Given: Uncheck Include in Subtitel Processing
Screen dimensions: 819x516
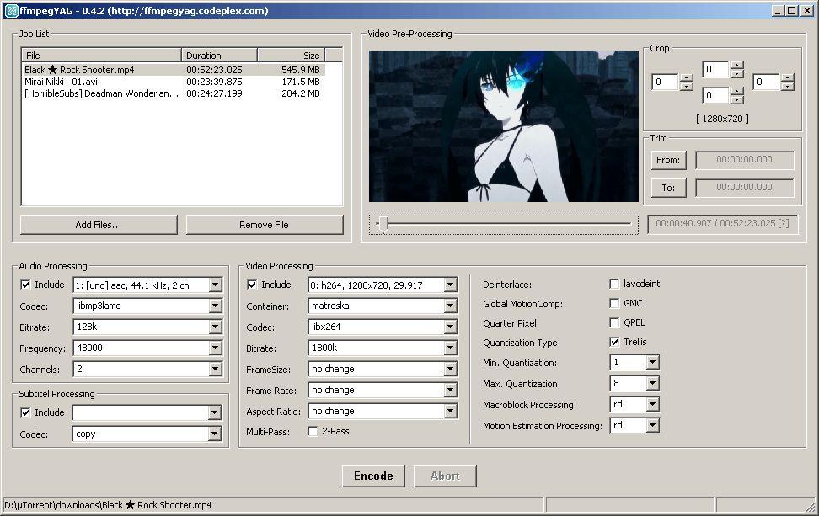Looking at the screenshot, I should coord(25,412).
